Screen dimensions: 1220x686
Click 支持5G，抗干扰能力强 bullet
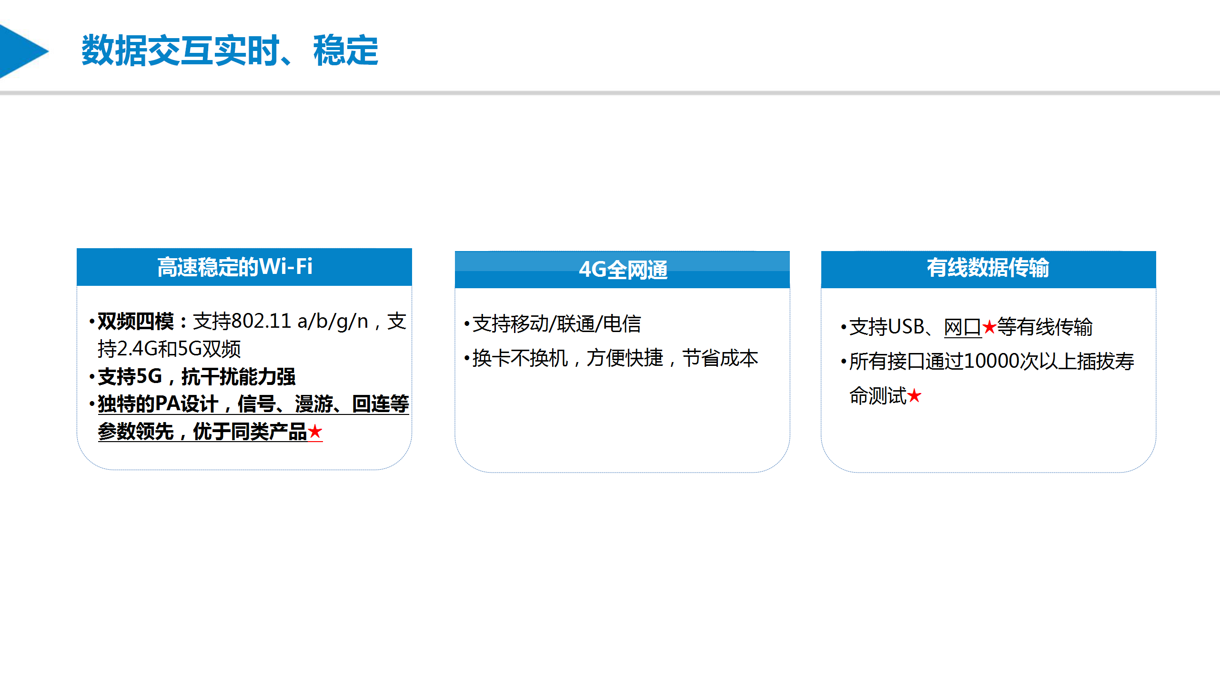tap(196, 377)
